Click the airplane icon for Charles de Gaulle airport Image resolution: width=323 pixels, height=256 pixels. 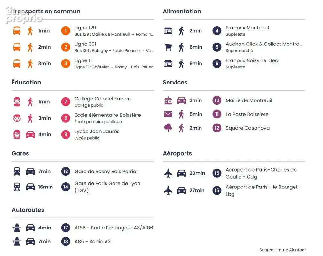point(168,173)
